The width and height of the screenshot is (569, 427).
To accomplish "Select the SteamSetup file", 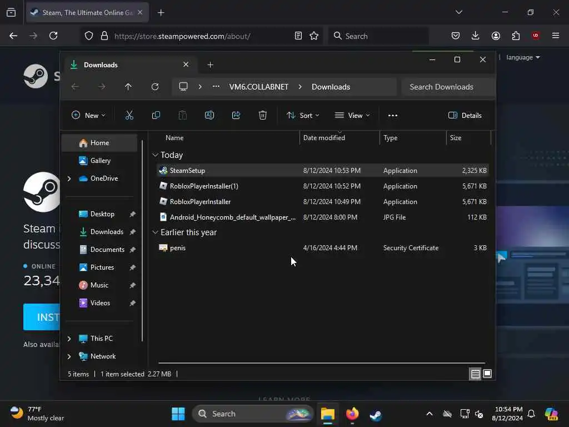I will pos(323,171).
